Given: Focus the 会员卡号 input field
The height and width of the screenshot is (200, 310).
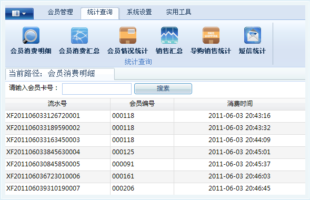Looking at the screenshot, I should pyautogui.click(x=97, y=89).
